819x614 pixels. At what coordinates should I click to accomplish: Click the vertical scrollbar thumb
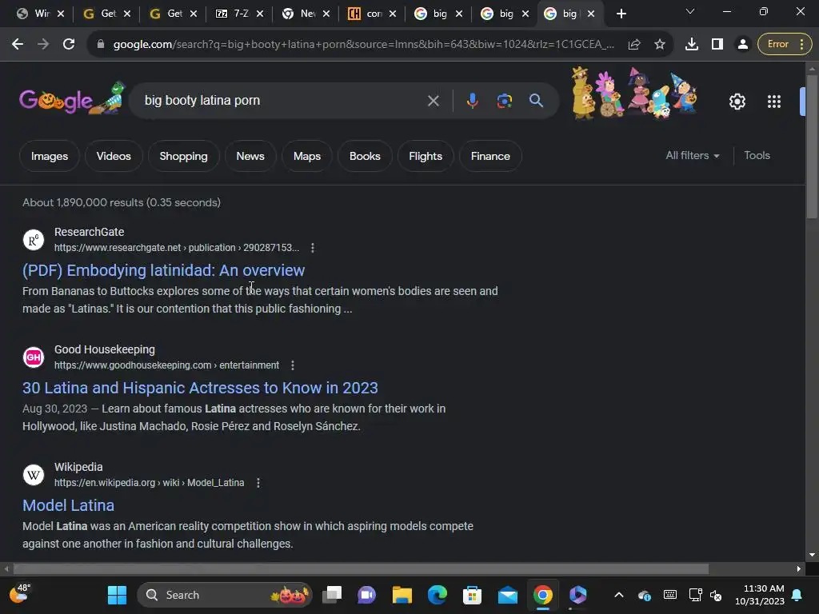click(812, 146)
